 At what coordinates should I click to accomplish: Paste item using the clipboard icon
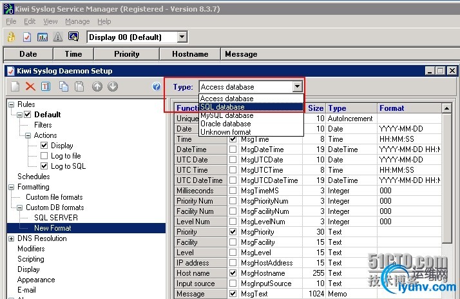pos(79,86)
